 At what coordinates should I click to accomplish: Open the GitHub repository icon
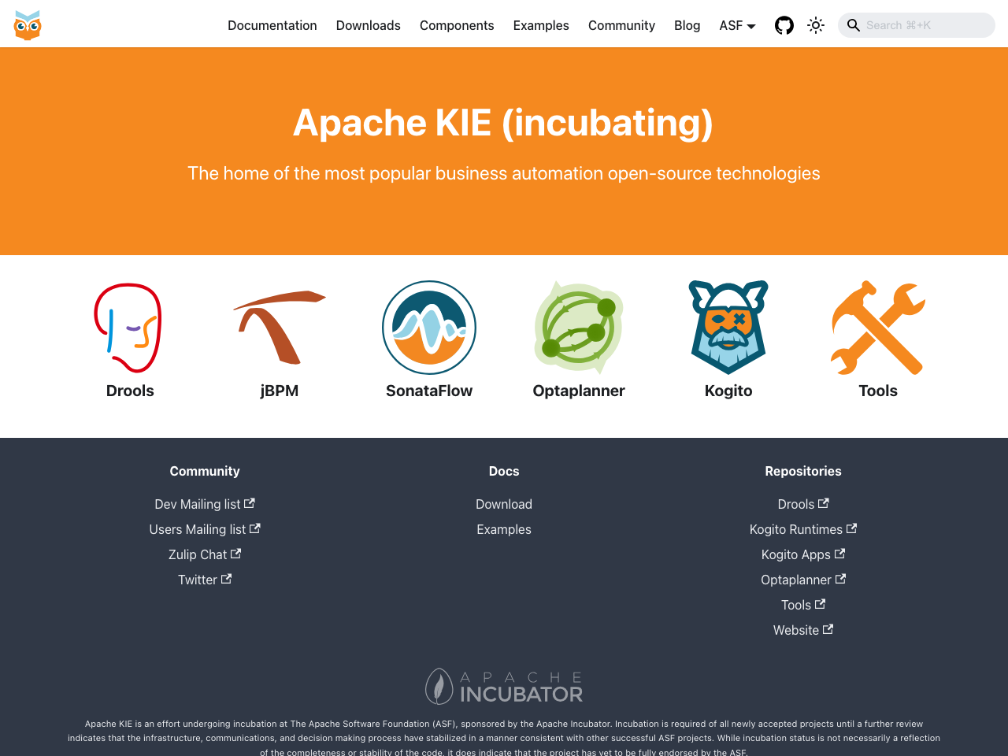click(784, 25)
